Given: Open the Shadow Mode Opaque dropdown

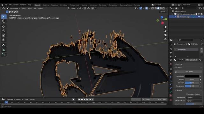Looking at the screenshot, I should pos(194,101).
